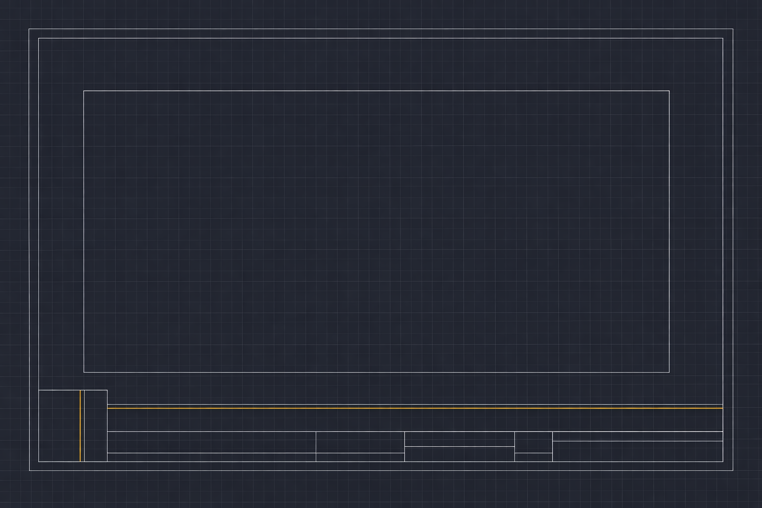Click the leftmost thin lower title block cell
Screen dimensions: 762x508
point(211,457)
